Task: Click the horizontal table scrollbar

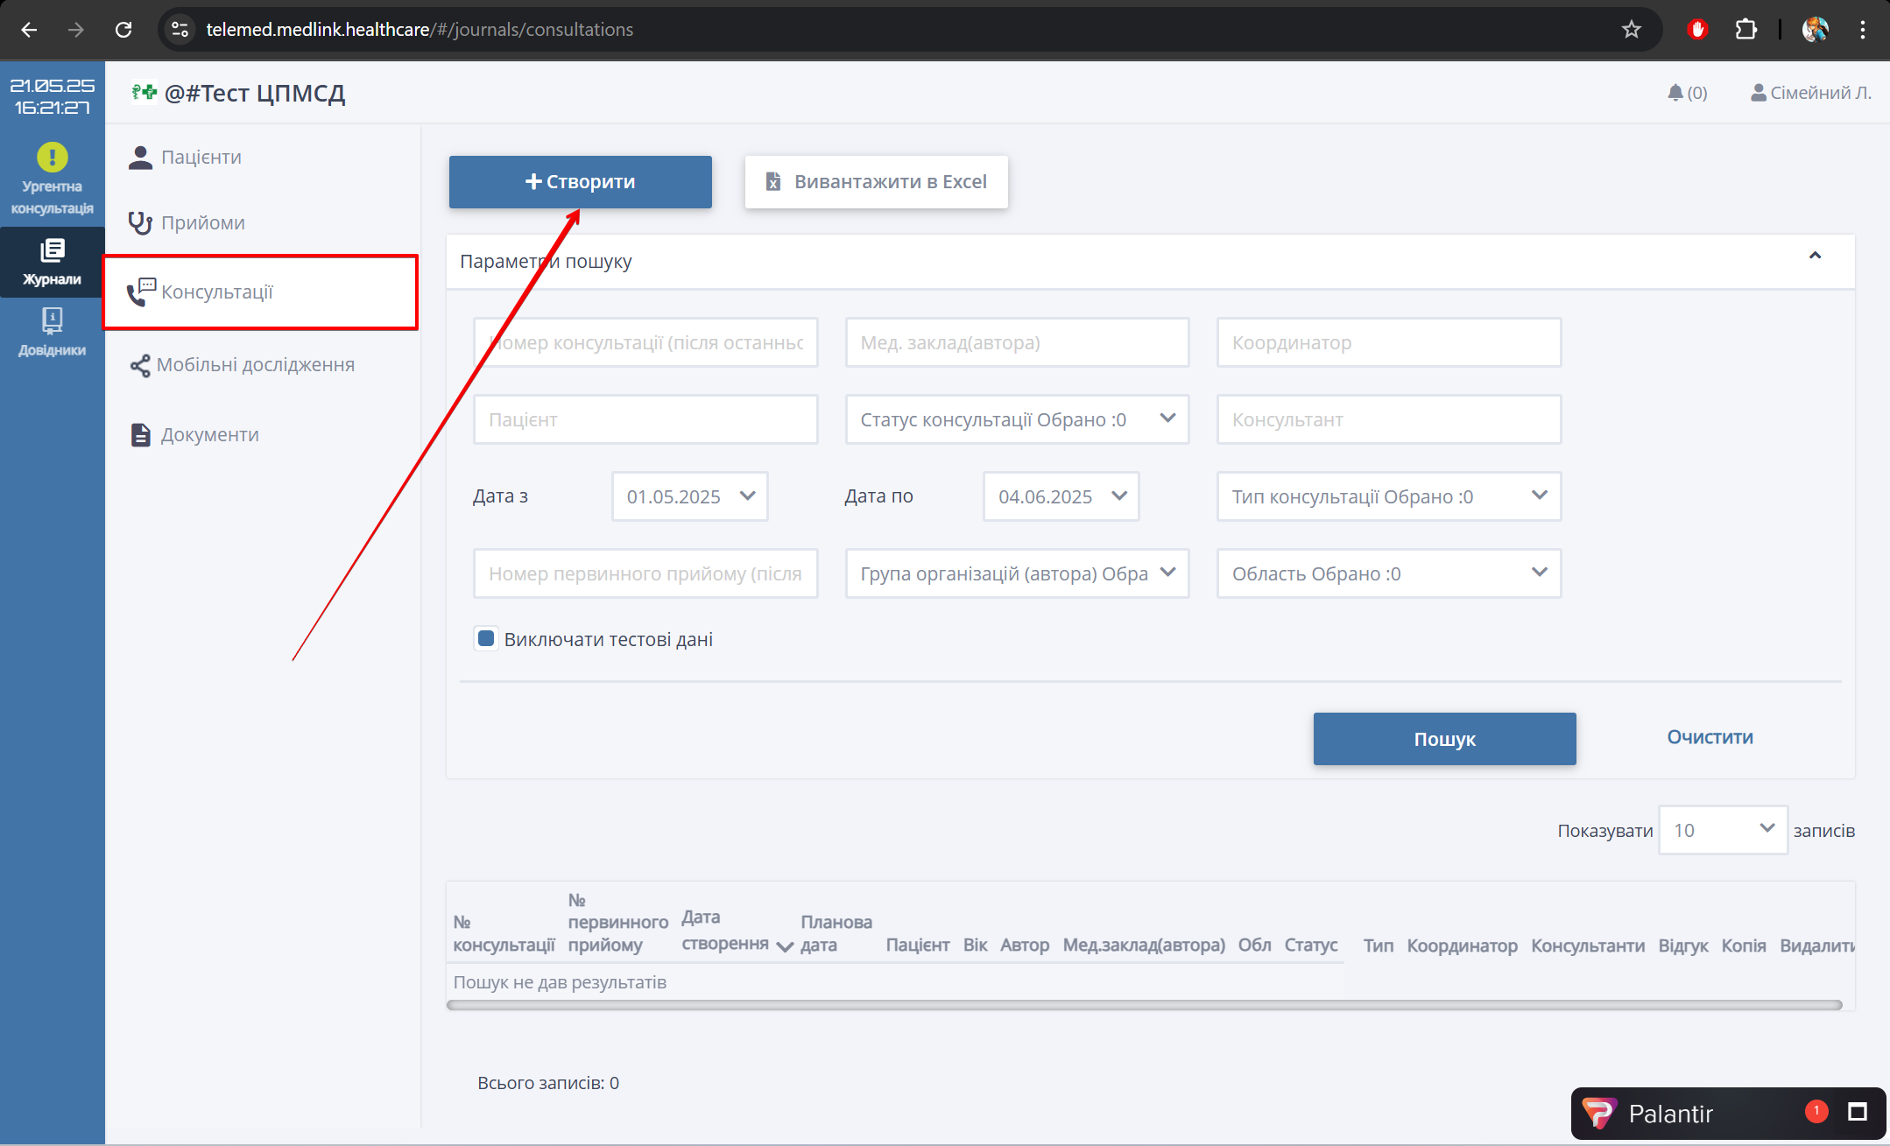Action: pos(1144,1005)
